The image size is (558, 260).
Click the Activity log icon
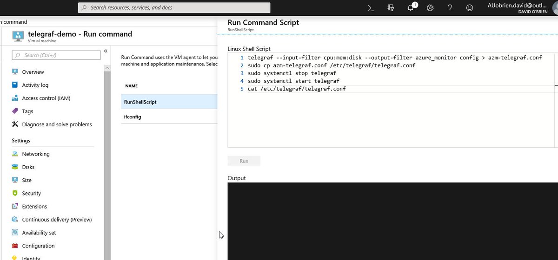(15, 85)
